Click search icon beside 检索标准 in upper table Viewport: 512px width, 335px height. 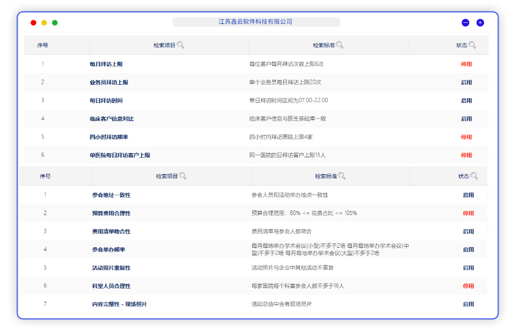[x=339, y=45]
